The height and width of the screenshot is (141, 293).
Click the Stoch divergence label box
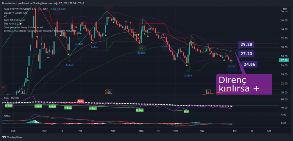click(232, 66)
